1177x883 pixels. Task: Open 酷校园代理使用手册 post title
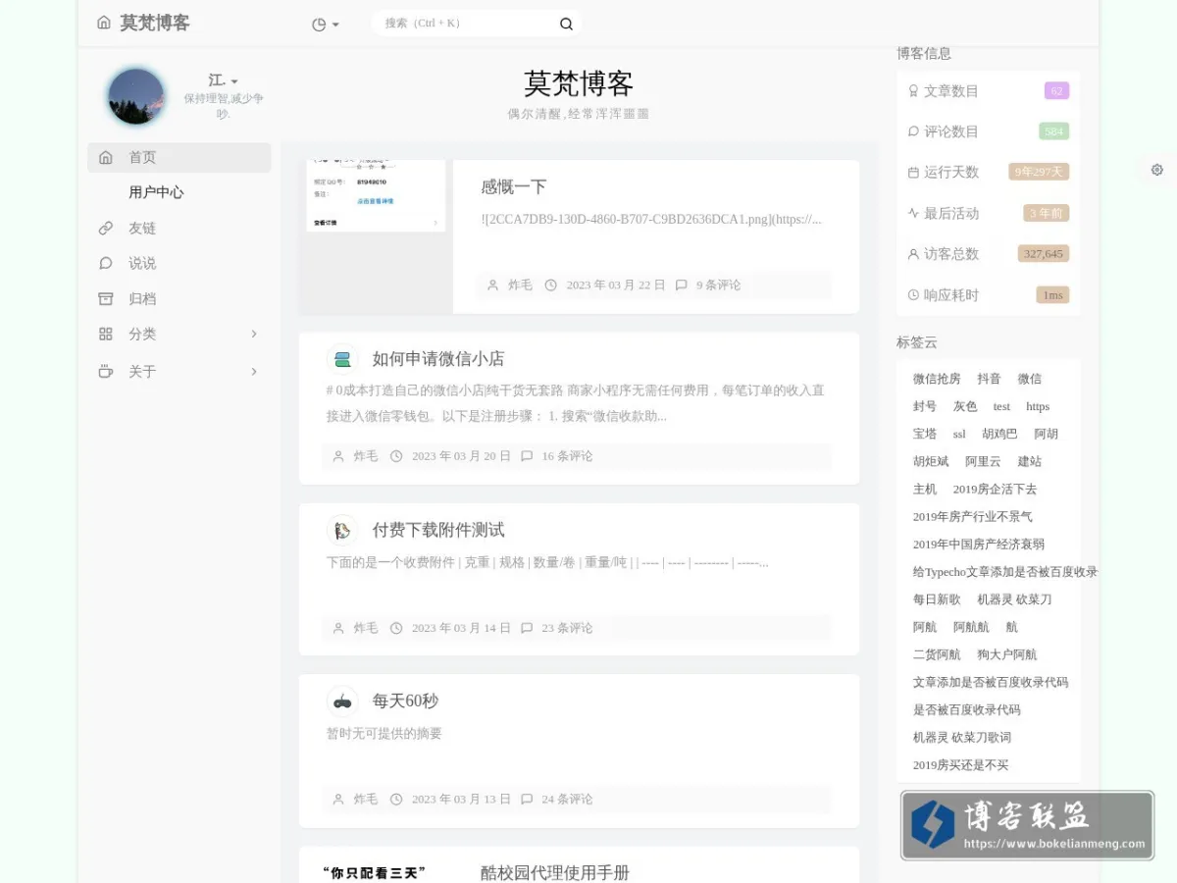point(555,872)
